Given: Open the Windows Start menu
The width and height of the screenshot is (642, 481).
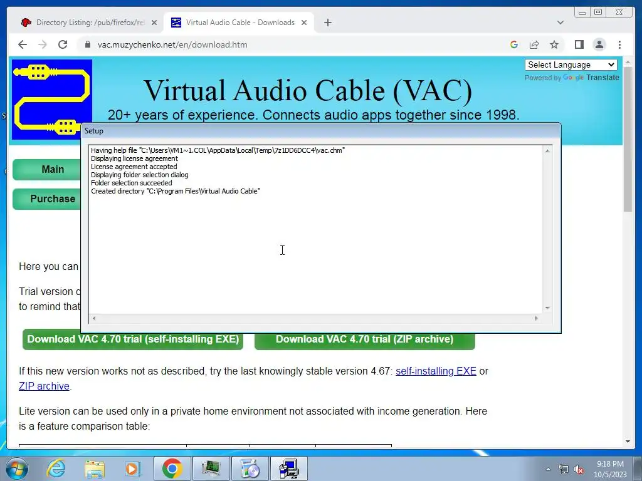Looking at the screenshot, I should pos(16,468).
